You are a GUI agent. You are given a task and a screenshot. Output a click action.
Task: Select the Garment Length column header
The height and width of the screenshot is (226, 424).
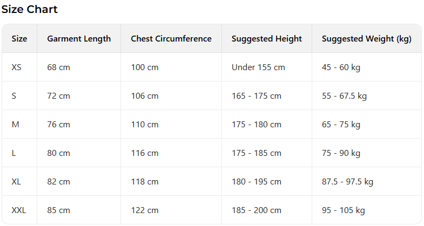pos(79,39)
